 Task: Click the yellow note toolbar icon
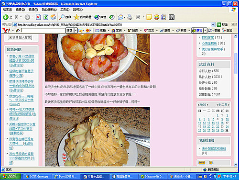[x=149, y=17]
